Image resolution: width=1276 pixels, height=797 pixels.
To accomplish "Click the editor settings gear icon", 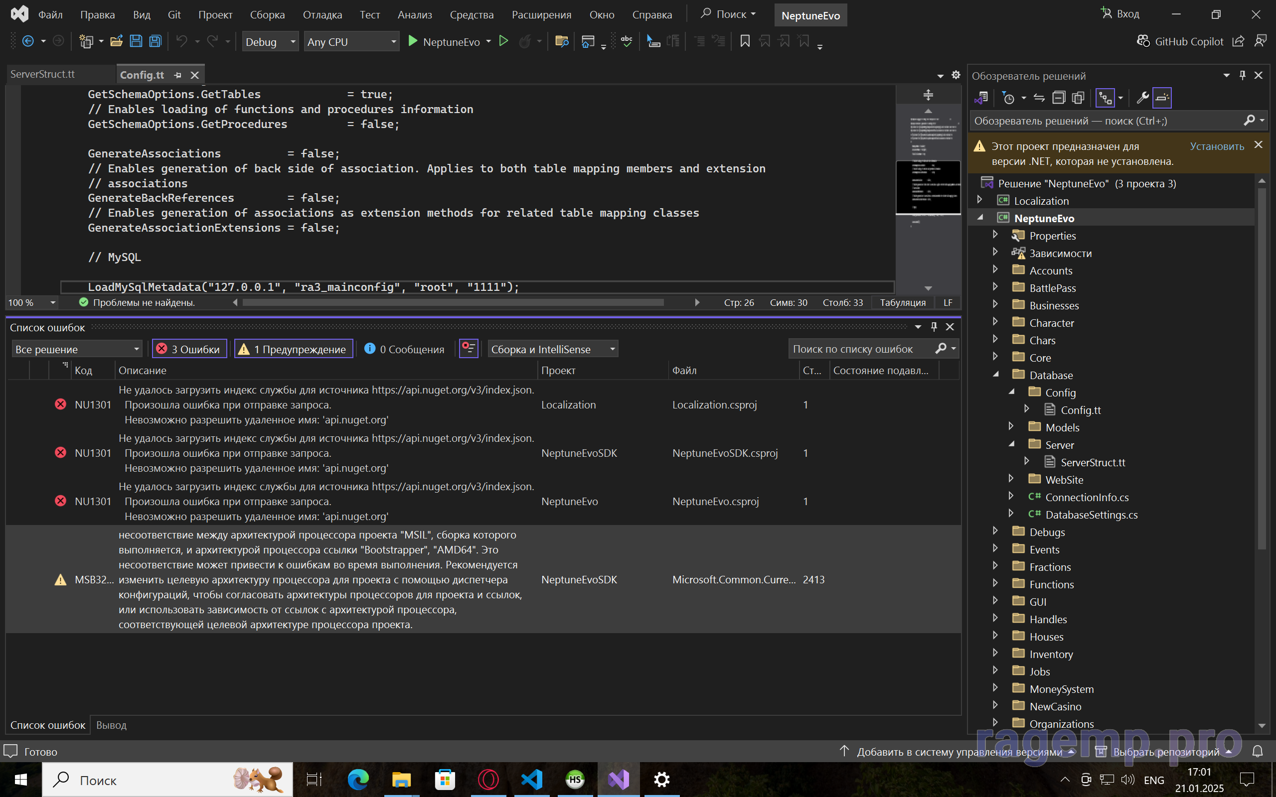I will pos(956,75).
